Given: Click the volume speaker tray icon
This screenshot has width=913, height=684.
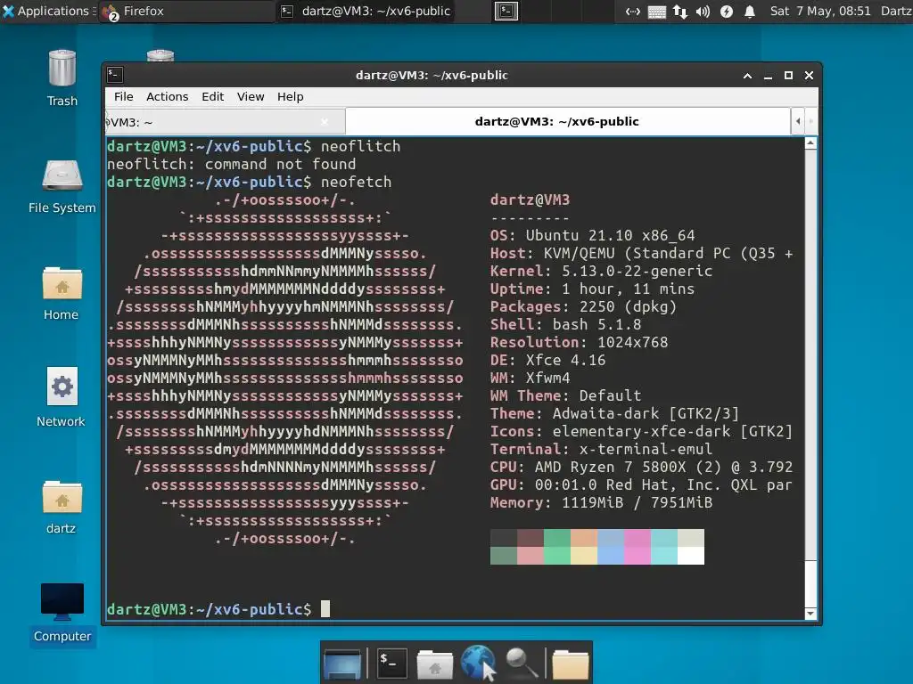Looking at the screenshot, I should pyautogui.click(x=703, y=12).
